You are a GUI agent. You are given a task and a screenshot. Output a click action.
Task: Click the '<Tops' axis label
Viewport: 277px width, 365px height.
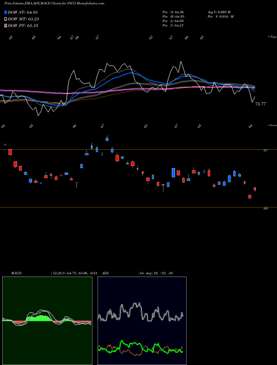(x=272, y=37)
